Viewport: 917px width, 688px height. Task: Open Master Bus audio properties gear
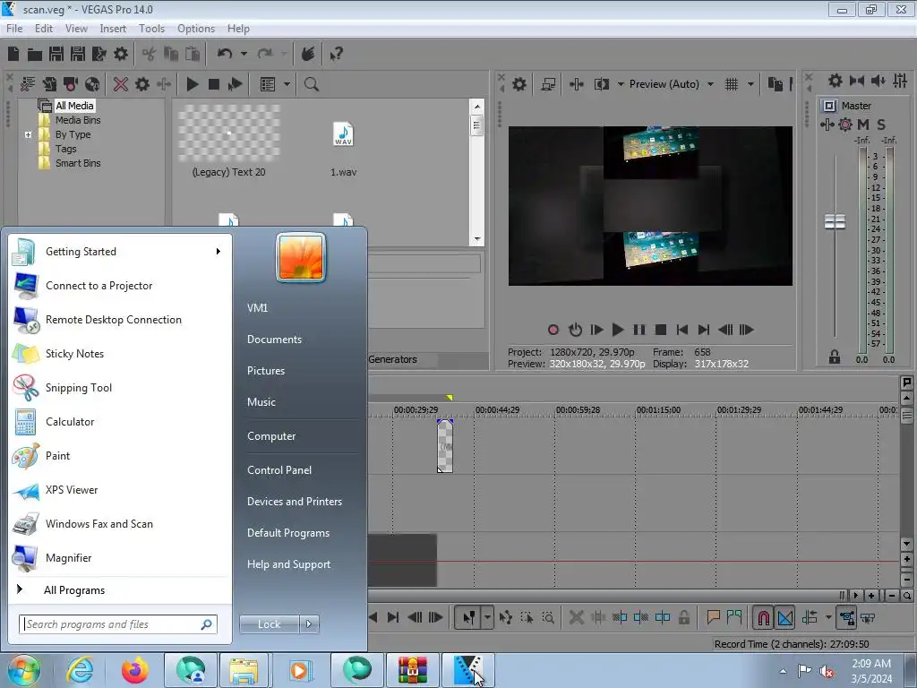pos(836,81)
